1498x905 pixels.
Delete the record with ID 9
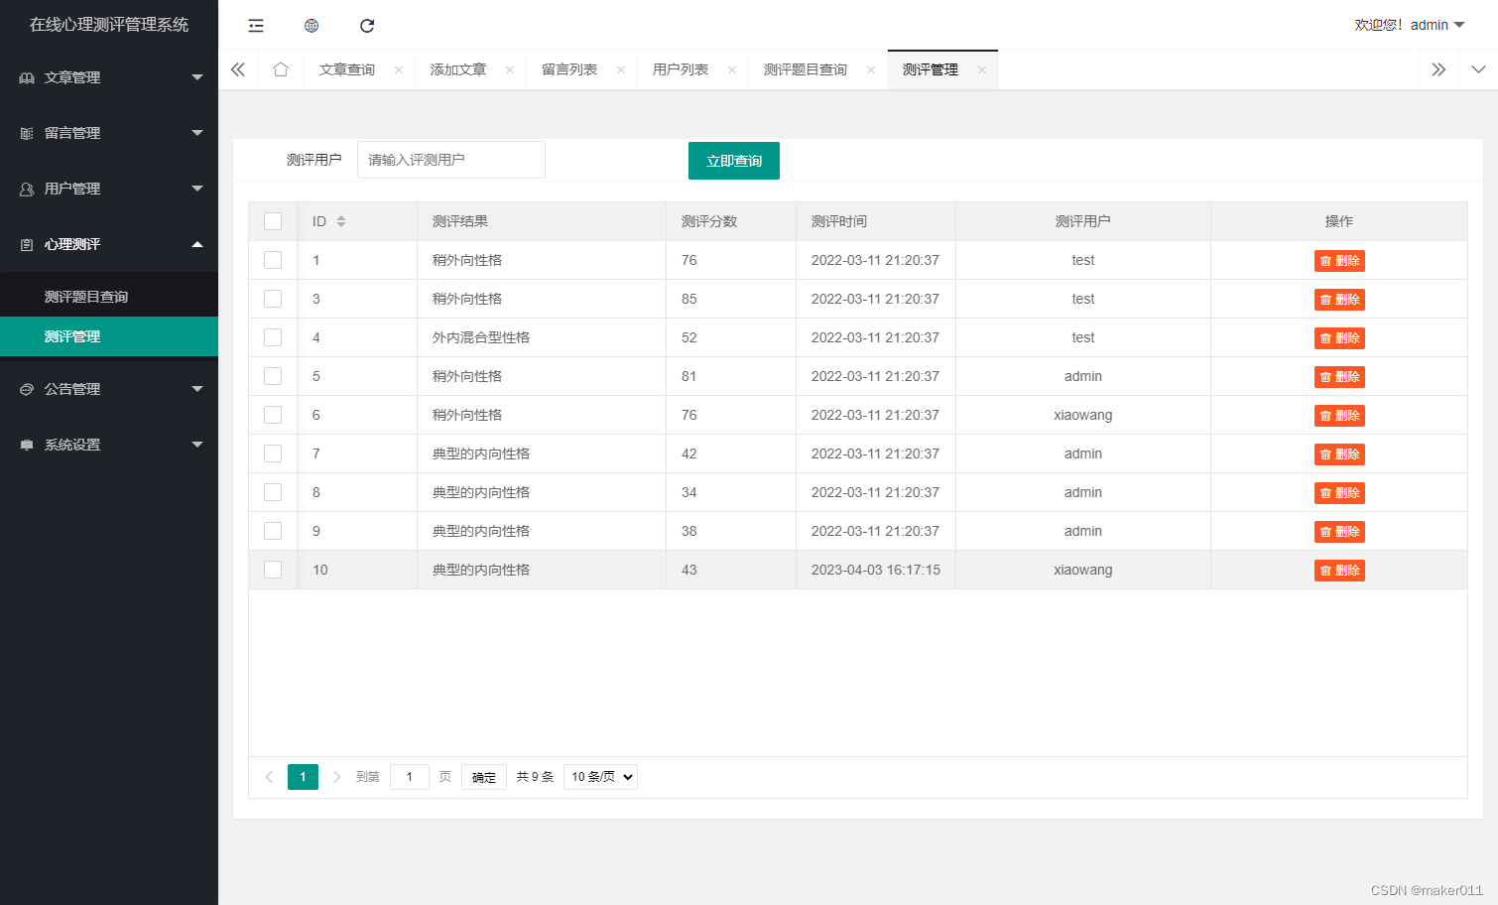click(x=1339, y=532)
